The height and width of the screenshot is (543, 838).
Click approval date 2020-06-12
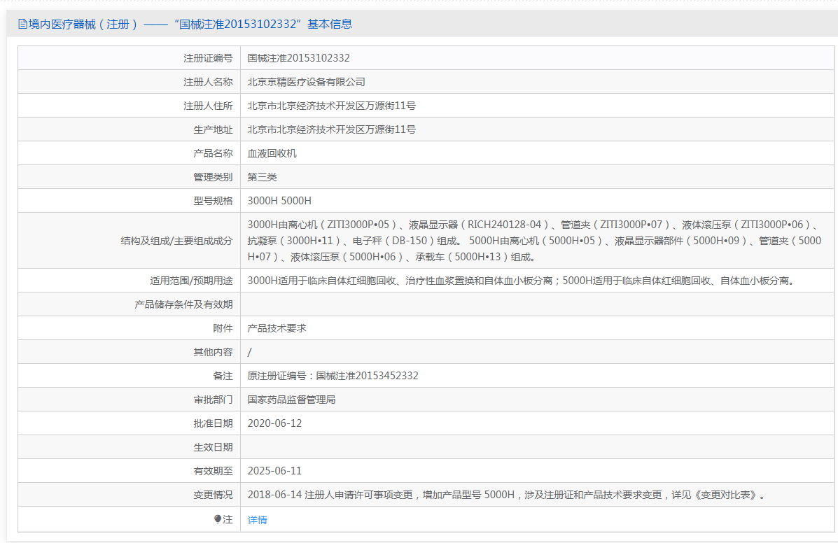point(274,423)
